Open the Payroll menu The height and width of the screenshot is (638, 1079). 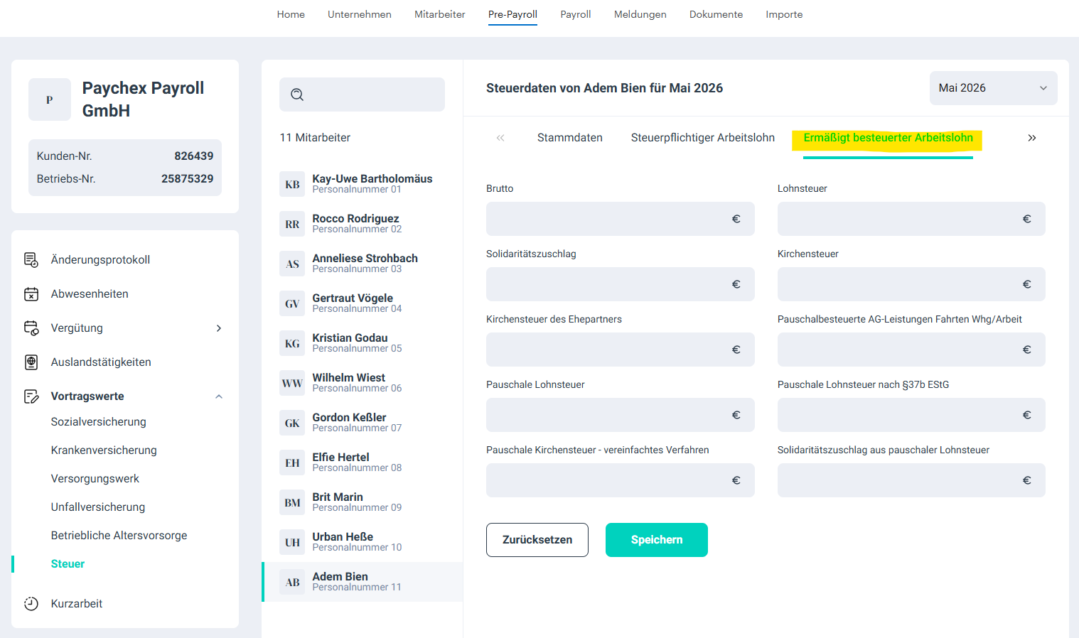[576, 14]
